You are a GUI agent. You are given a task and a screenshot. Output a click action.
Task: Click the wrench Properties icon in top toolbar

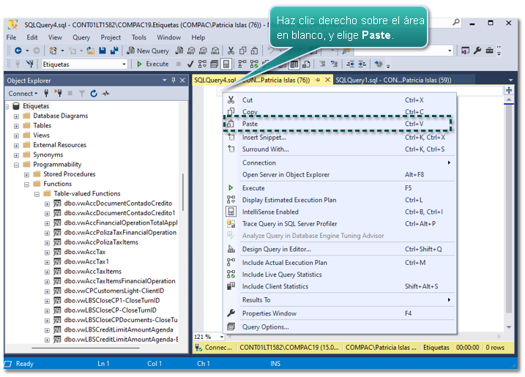(x=477, y=51)
